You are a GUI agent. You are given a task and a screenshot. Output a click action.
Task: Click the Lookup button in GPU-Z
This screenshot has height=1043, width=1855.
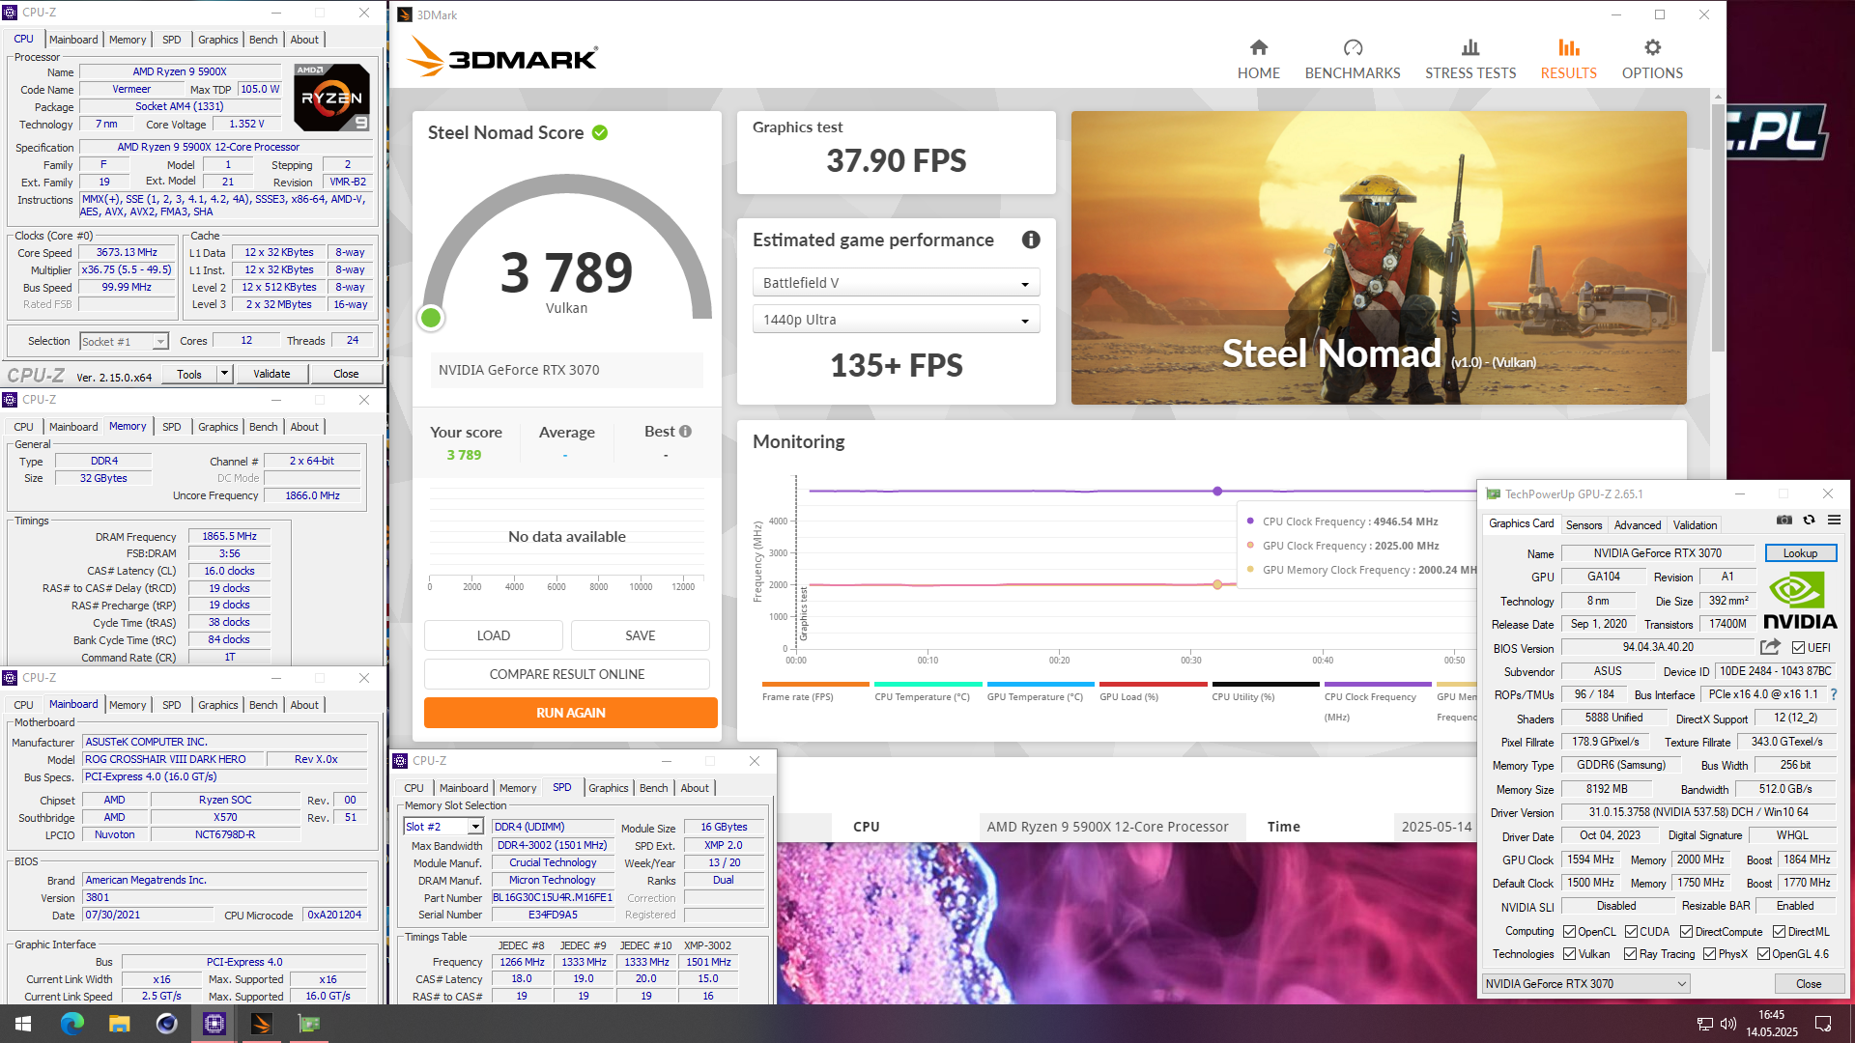(x=1800, y=553)
